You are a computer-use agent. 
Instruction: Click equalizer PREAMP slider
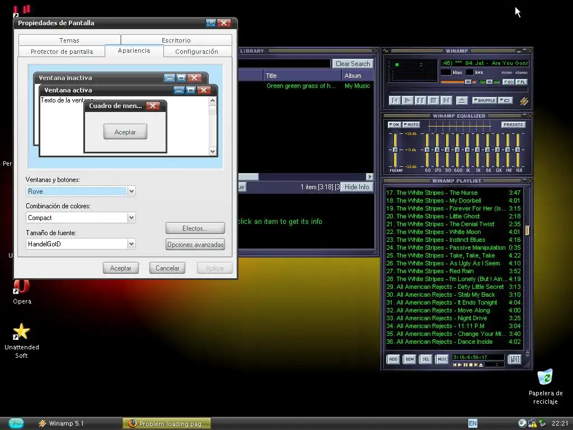(x=395, y=150)
